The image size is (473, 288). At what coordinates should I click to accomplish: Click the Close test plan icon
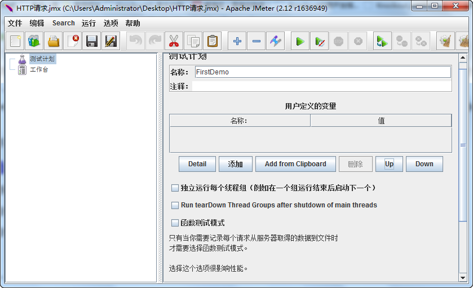[73, 41]
